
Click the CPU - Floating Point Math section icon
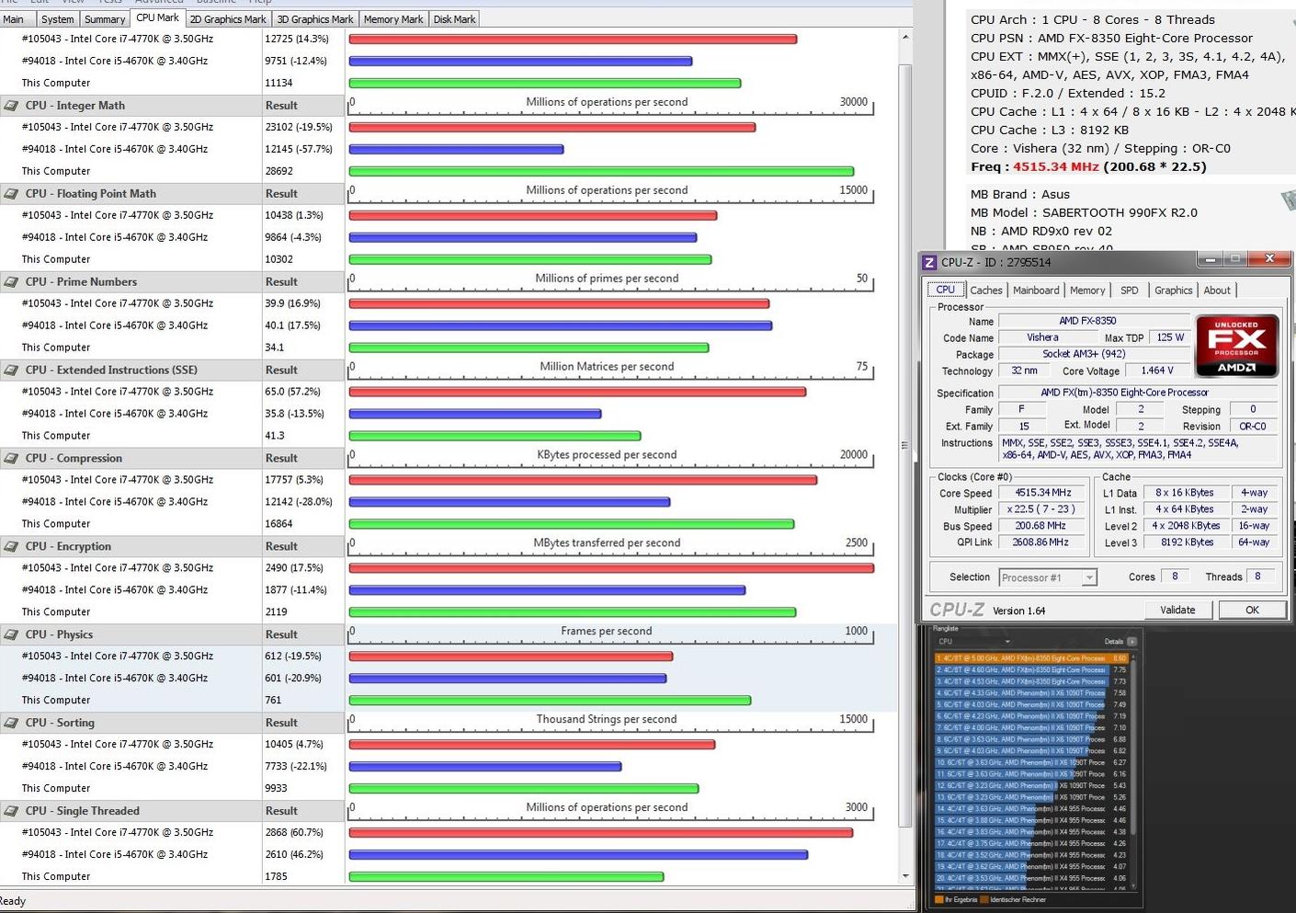pyautogui.click(x=11, y=194)
